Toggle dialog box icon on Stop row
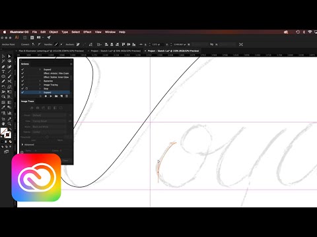 tap(26, 88)
